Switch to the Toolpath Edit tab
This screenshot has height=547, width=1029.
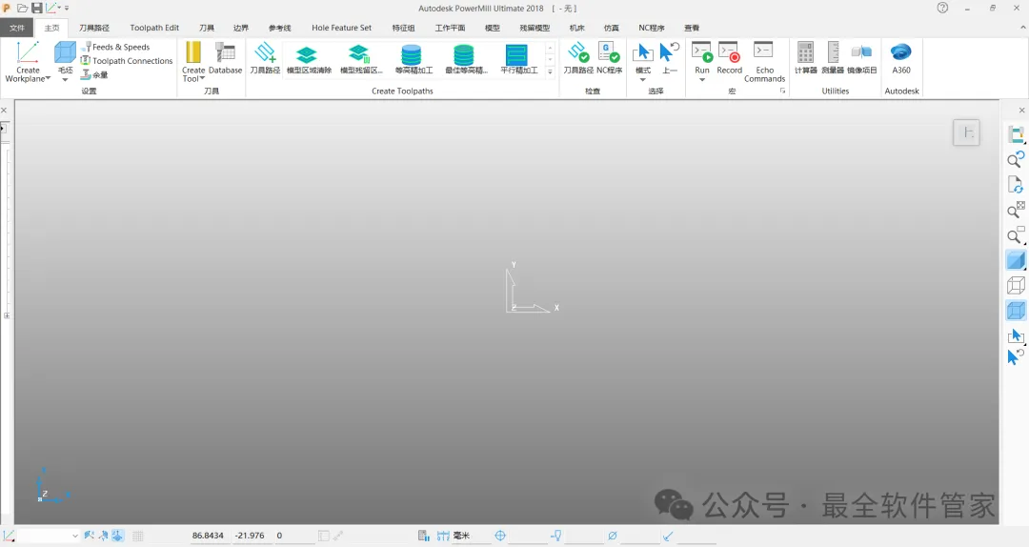point(154,28)
